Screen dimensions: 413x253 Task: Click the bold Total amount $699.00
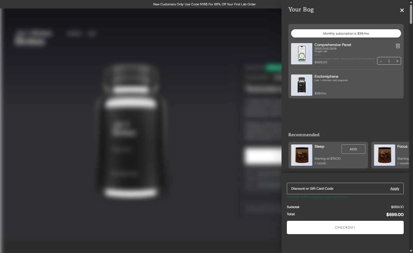tap(395, 214)
